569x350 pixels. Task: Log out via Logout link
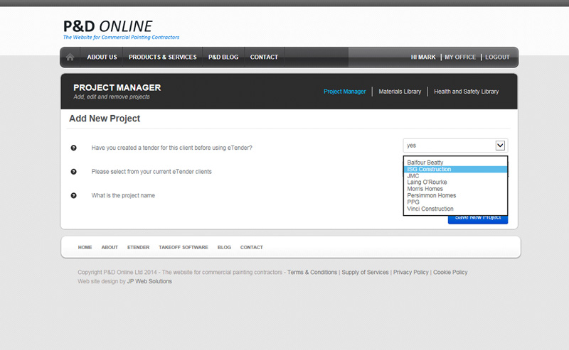pos(497,57)
